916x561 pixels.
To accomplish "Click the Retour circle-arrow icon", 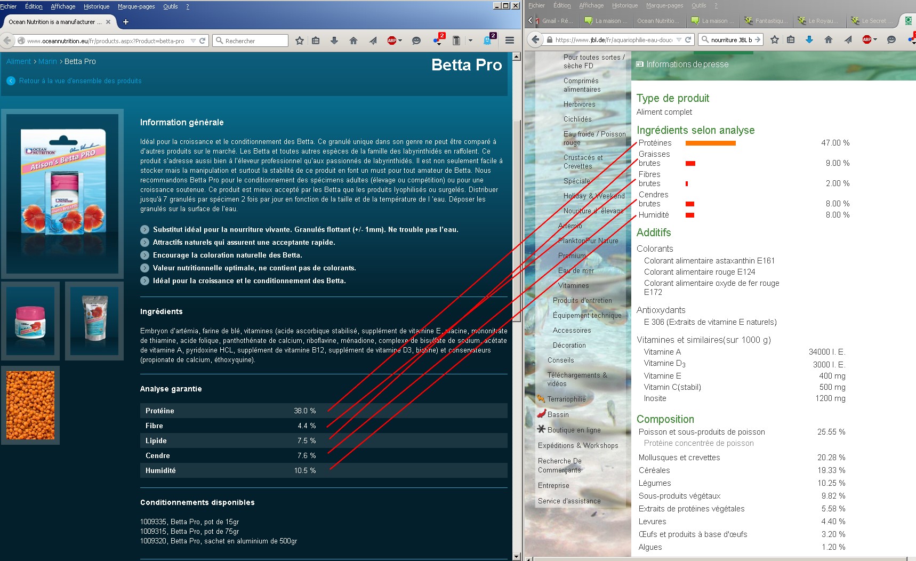I will point(11,81).
